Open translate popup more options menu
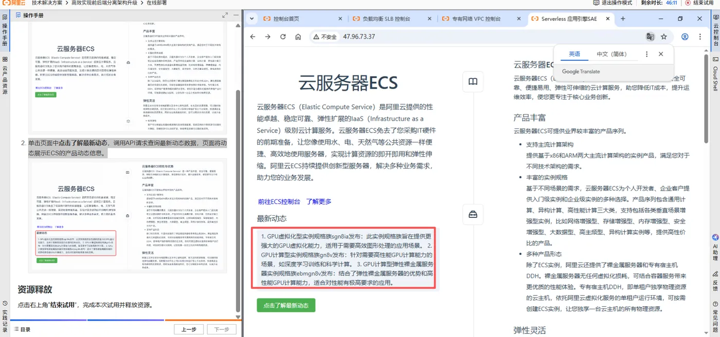Screen dimensions: 720x337 pos(647,54)
